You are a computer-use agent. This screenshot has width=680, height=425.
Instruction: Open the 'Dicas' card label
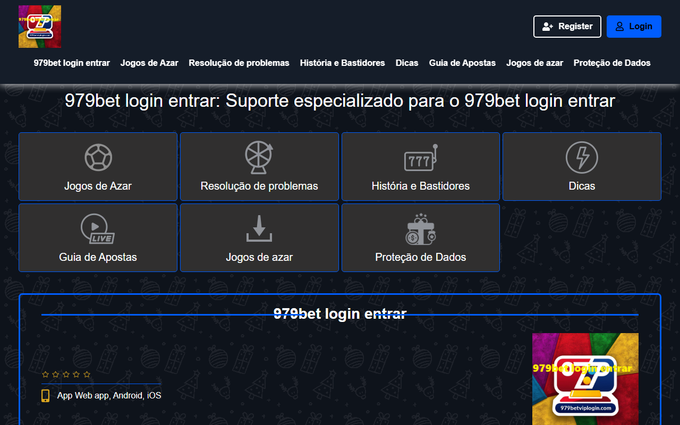tap(582, 186)
